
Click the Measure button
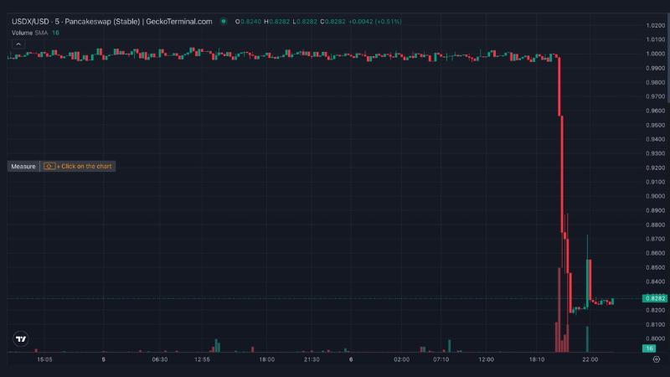(23, 166)
